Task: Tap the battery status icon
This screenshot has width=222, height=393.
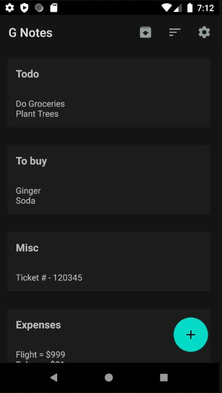Action: coord(190,8)
